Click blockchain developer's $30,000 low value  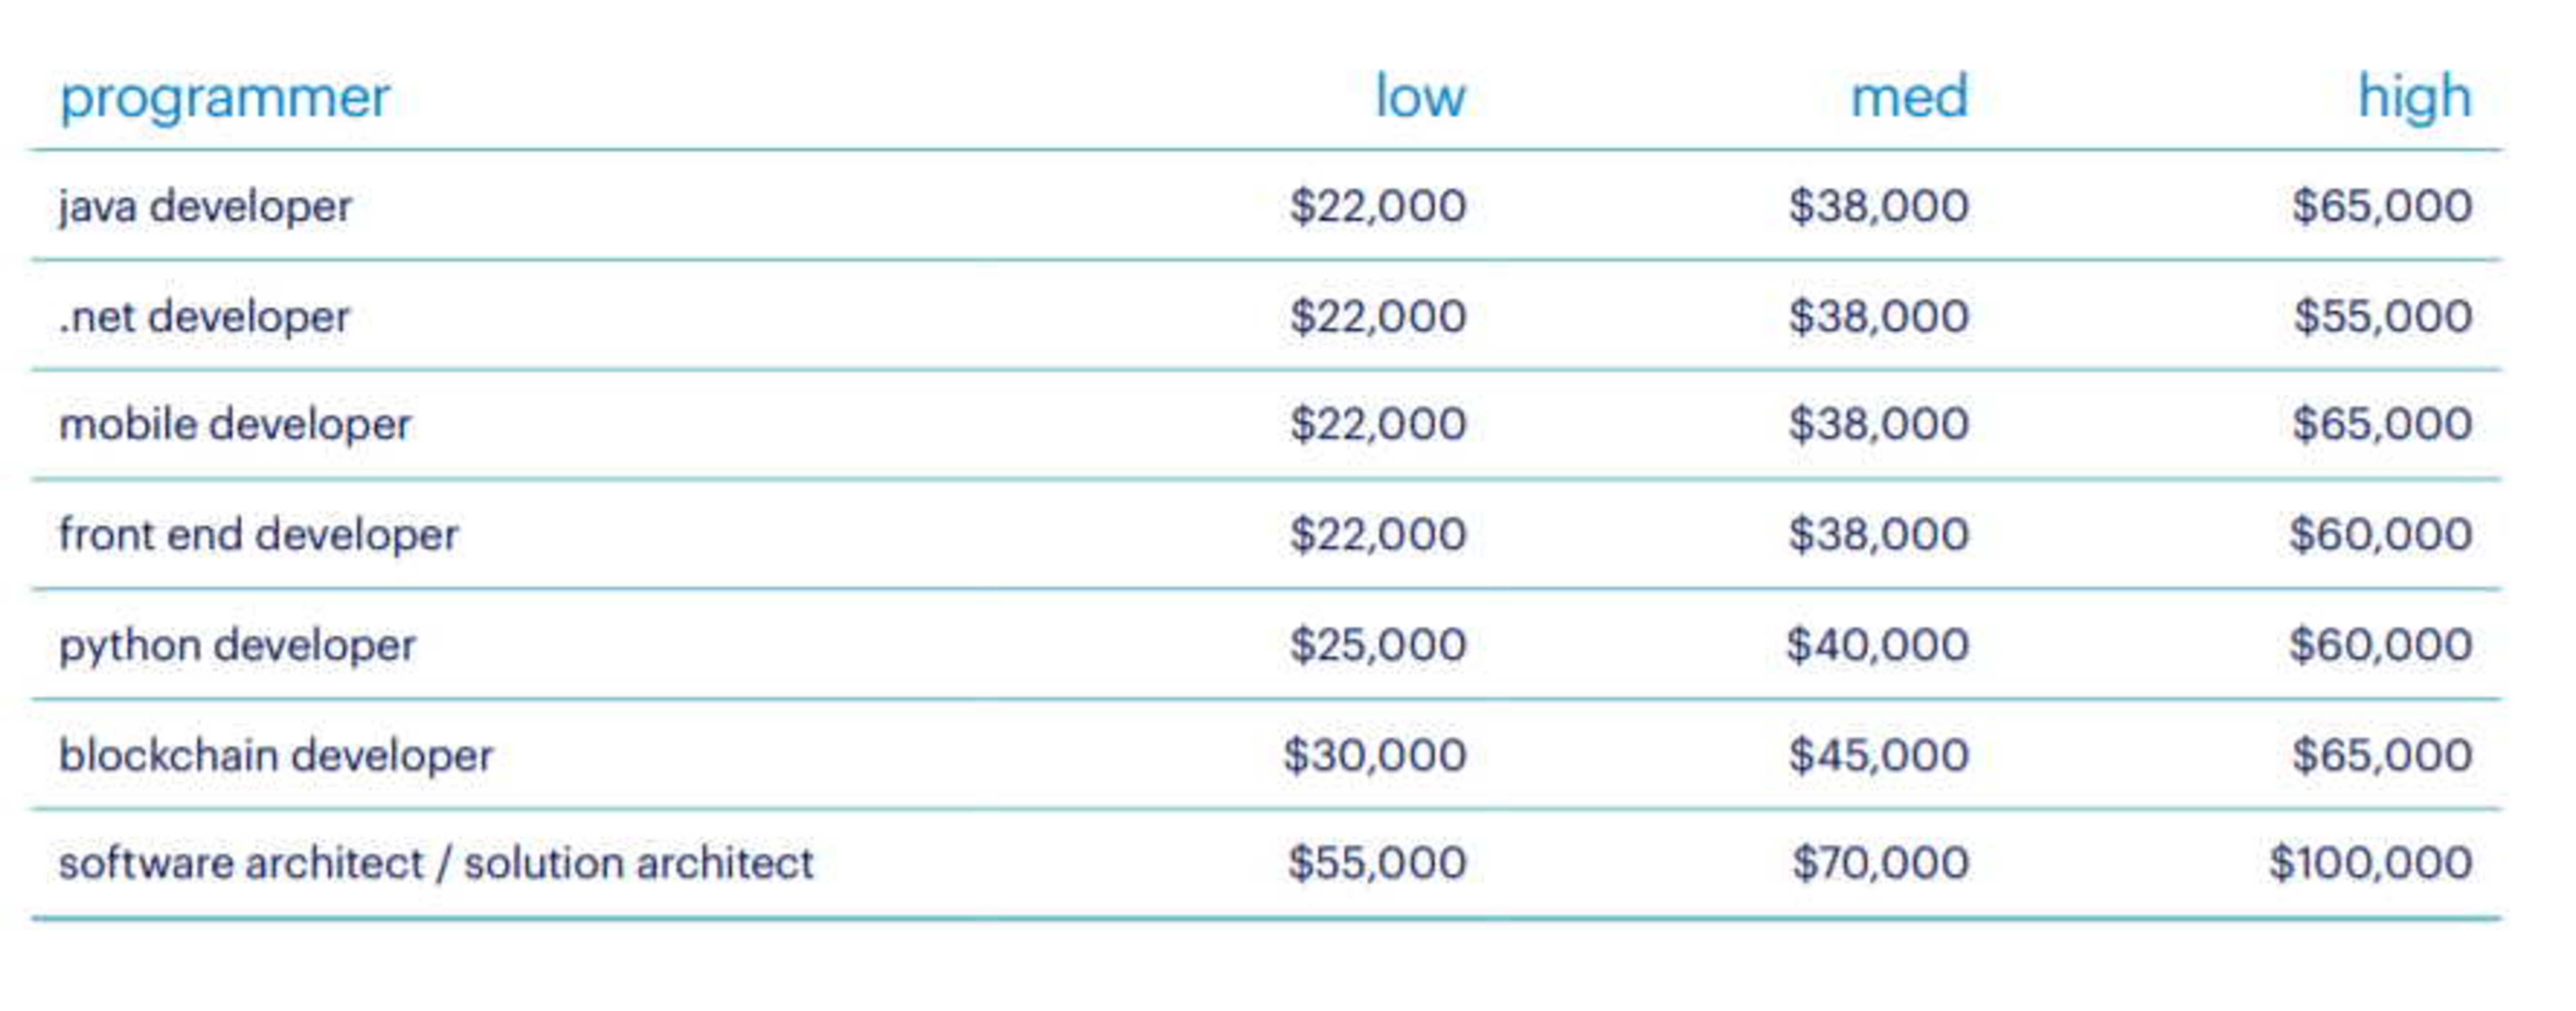coord(1375,755)
